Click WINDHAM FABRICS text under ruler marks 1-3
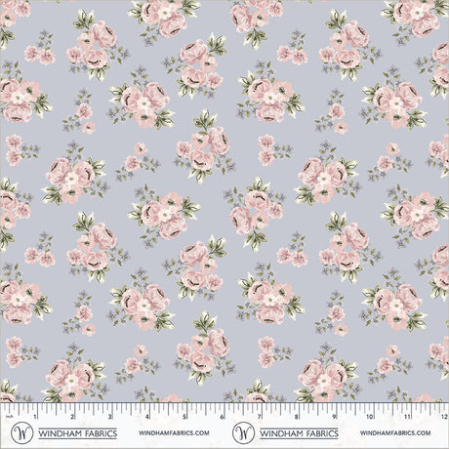The width and height of the screenshot is (449, 449). pos(78,433)
